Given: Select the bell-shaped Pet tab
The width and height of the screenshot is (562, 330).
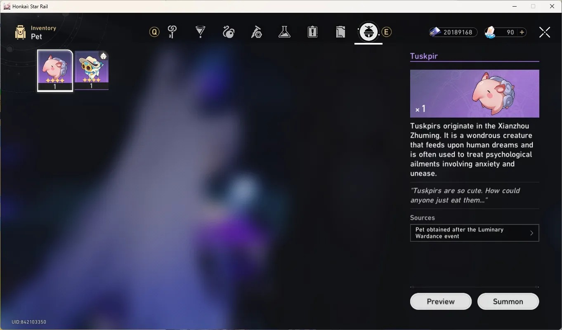Looking at the screenshot, I should pos(368,32).
